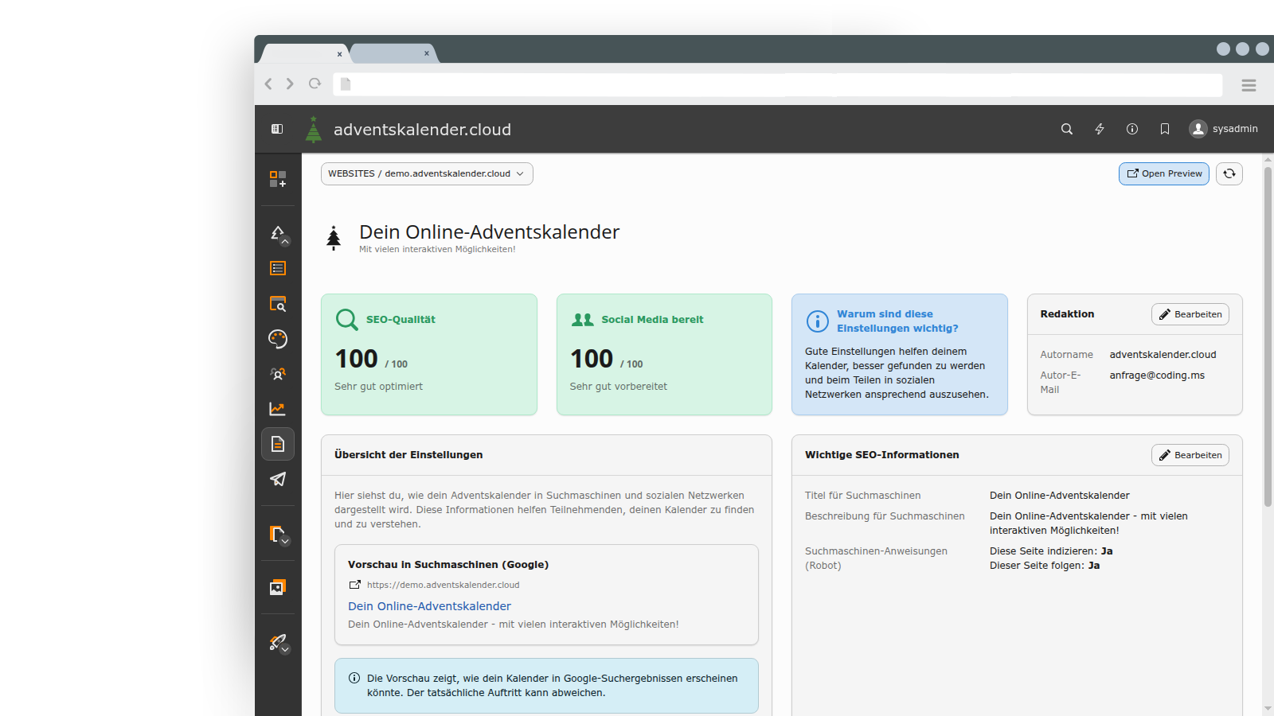Open the orange list icon in sidebar
The height and width of the screenshot is (716, 1274).
[x=278, y=268]
